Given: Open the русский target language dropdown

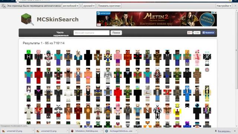Looking at the screenshot, I should click(89, 6).
